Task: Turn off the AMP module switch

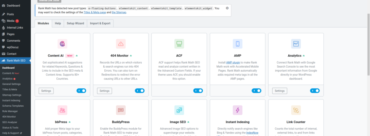Action: [256, 91]
